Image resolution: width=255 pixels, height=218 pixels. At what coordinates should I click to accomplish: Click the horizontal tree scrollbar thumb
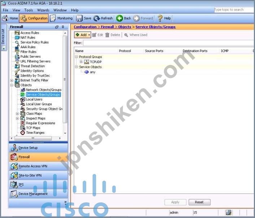[x=33, y=138]
